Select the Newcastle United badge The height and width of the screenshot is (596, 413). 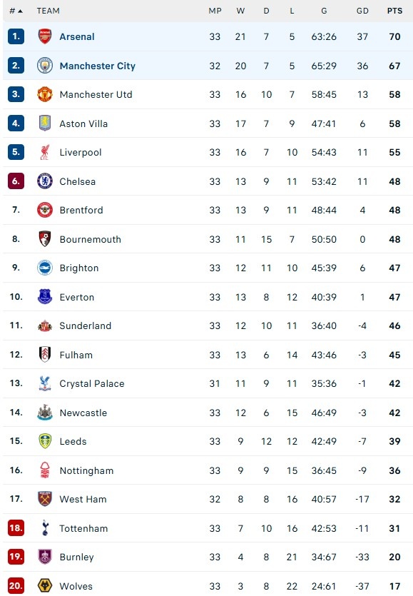[44, 413]
